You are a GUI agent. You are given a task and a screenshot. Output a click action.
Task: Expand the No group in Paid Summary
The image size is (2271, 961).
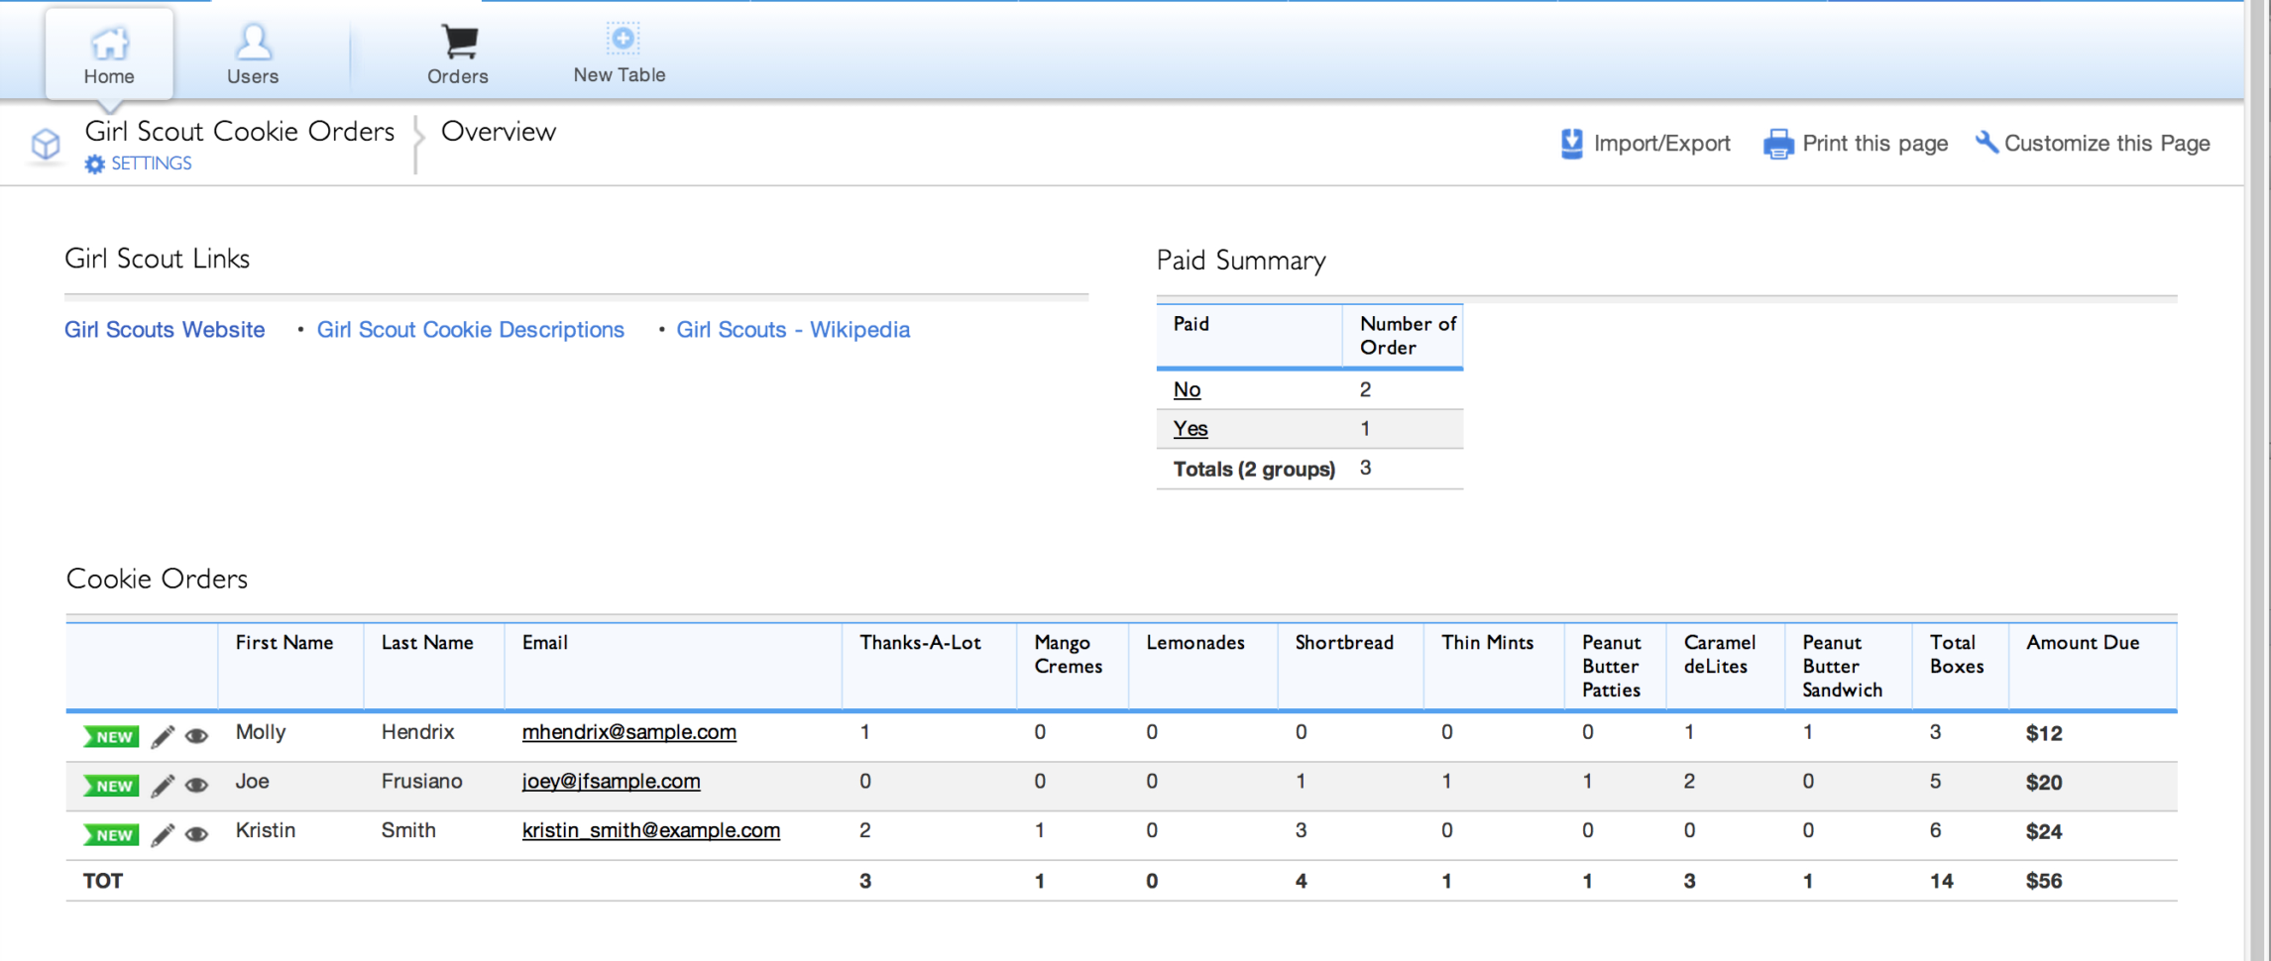(x=1187, y=389)
